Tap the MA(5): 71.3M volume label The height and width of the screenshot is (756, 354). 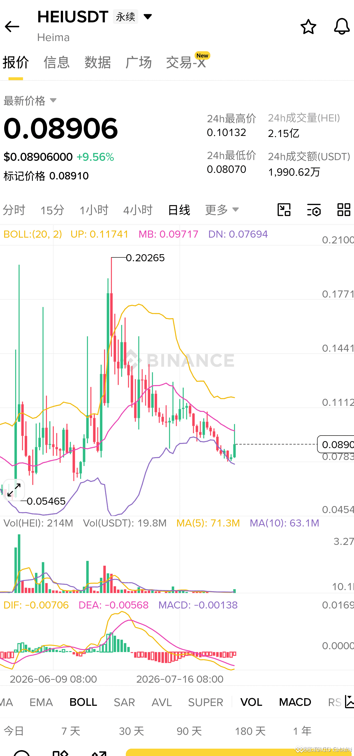pyautogui.click(x=208, y=523)
